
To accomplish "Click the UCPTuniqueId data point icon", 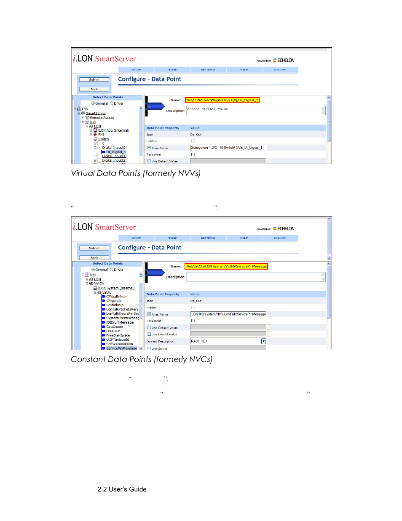I will pyautogui.click(x=103, y=340).
